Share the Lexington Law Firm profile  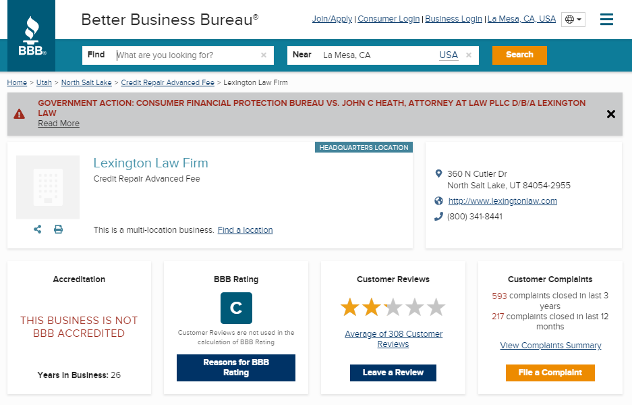38,230
